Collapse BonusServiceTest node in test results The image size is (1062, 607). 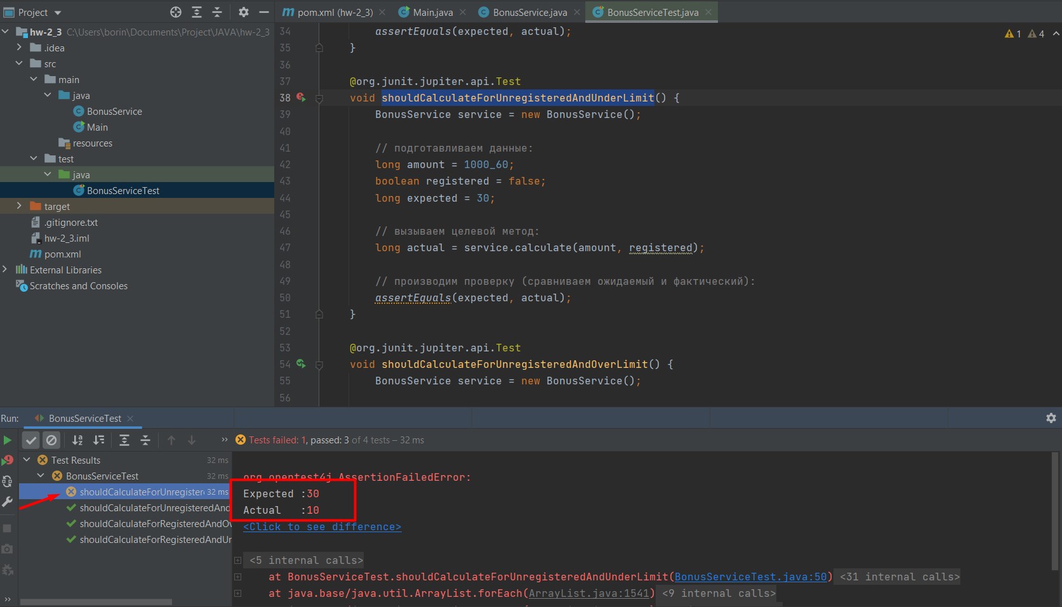(41, 476)
